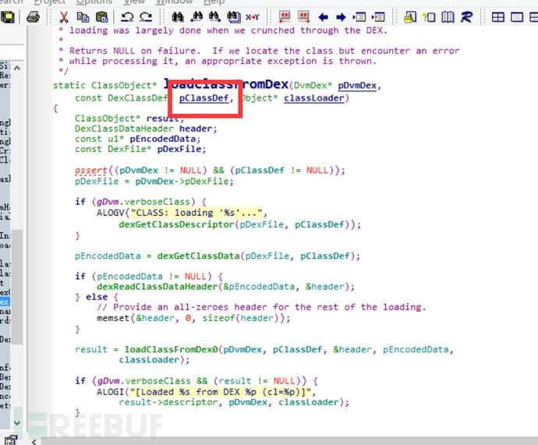538x445 pixels.
Task: Click the open book Lookup References icon
Action: tap(448, 17)
